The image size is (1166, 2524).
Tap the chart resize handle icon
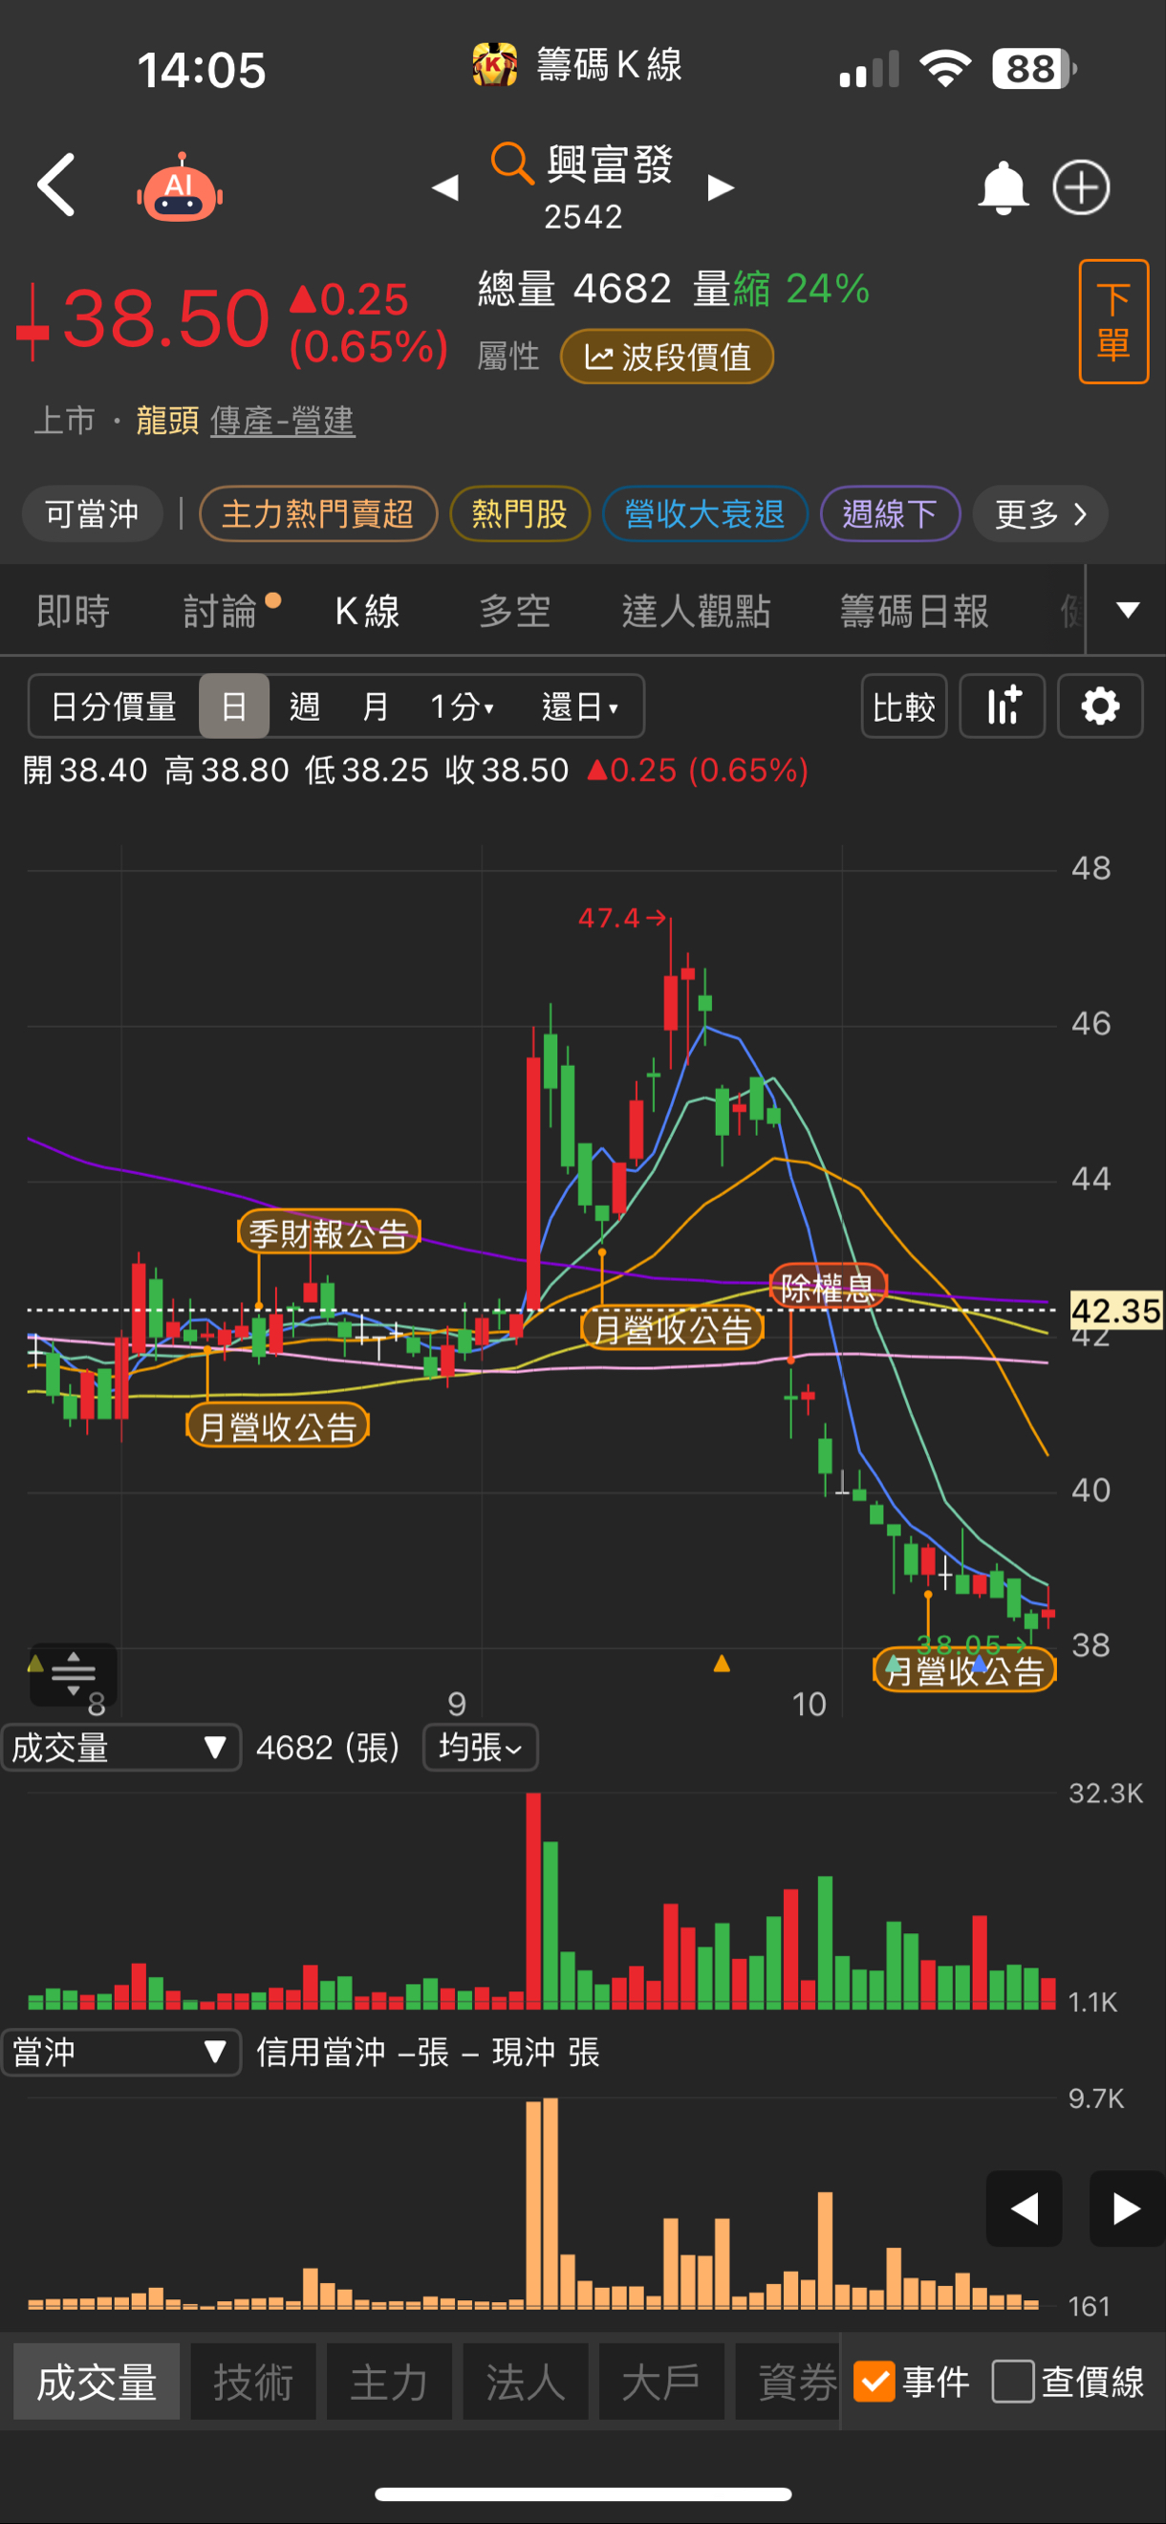click(74, 1673)
